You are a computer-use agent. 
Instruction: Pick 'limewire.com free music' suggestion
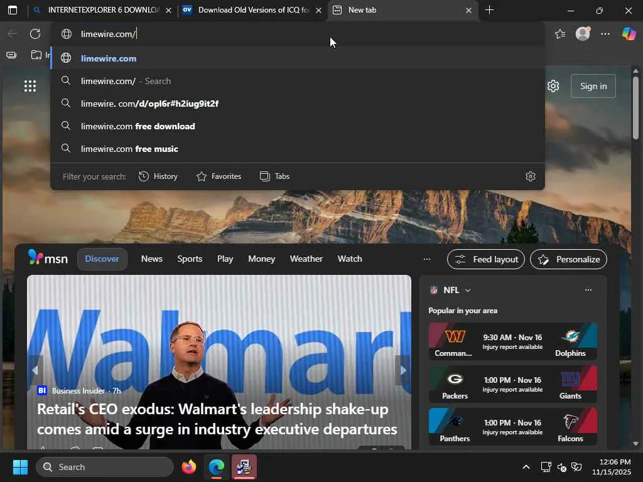[298, 148]
